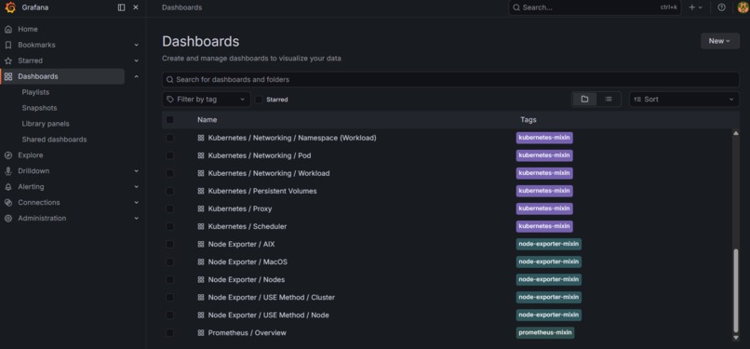Click the Connections icon in sidebar
This screenshot has height=349, width=750.
coord(8,203)
